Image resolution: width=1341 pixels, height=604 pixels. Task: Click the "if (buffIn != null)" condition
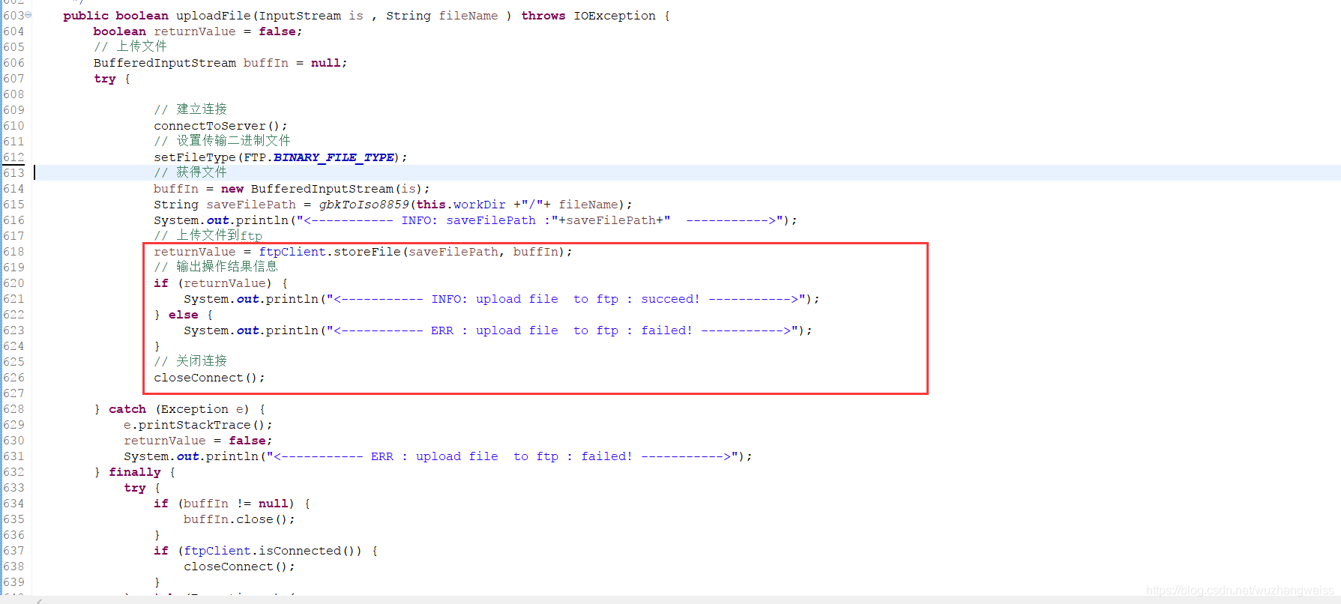coord(224,504)
